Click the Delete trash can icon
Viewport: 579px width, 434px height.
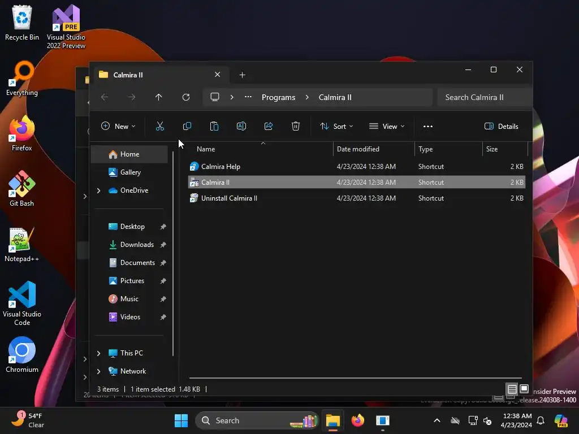pos(295,126)
